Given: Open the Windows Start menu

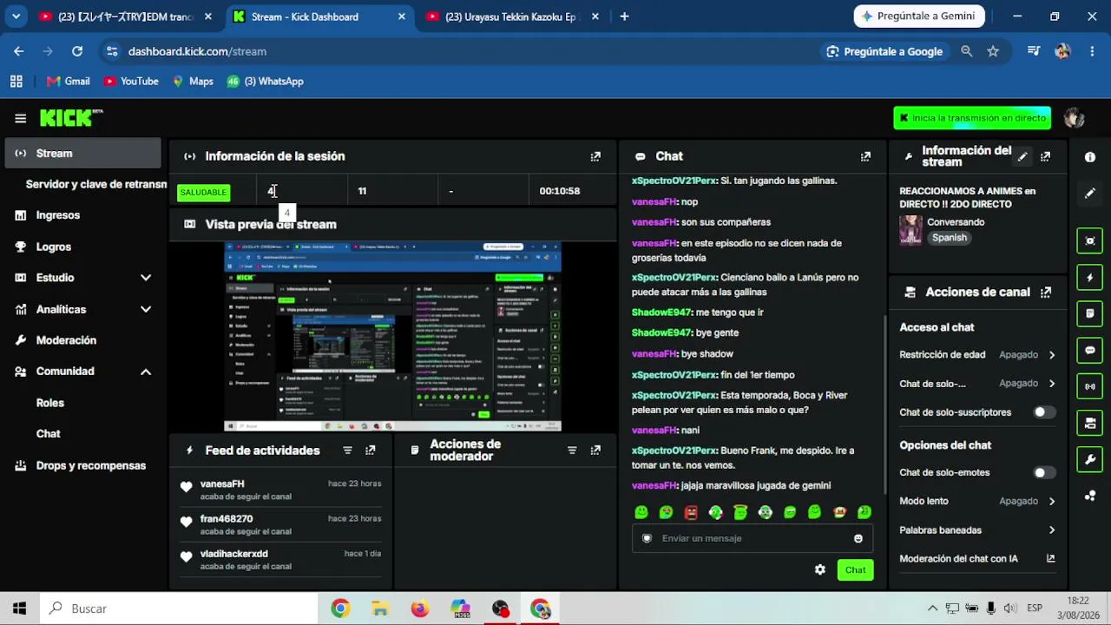Looking at the screenshot, I should [19, 609].
